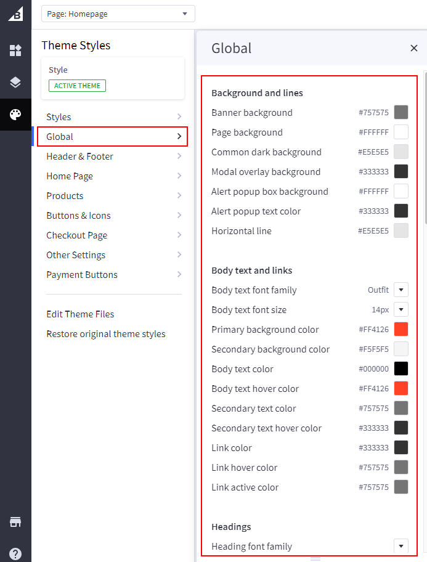Close the Global panel
This screenshot has width=427, height=562.
pos(414,49)
